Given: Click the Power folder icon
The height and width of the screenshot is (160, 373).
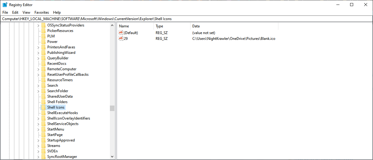Looking at the screenshot, I should pos(43,42).
